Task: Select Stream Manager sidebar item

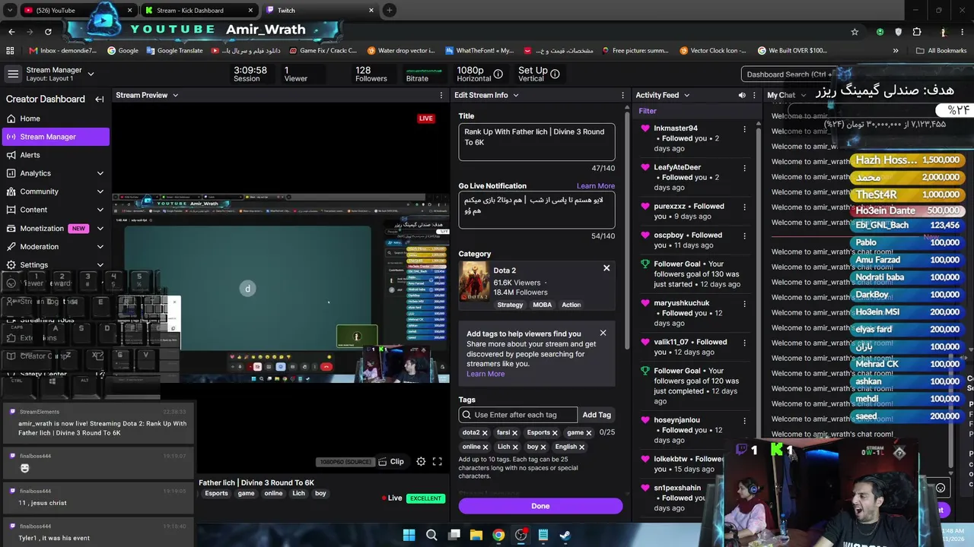Action: [x=55, y=137]
